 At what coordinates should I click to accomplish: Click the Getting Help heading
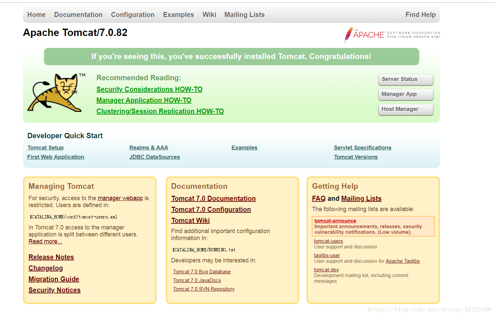pos(335,186)
